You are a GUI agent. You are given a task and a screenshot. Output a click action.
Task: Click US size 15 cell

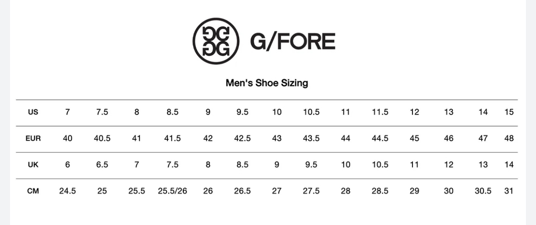point(509,112)
